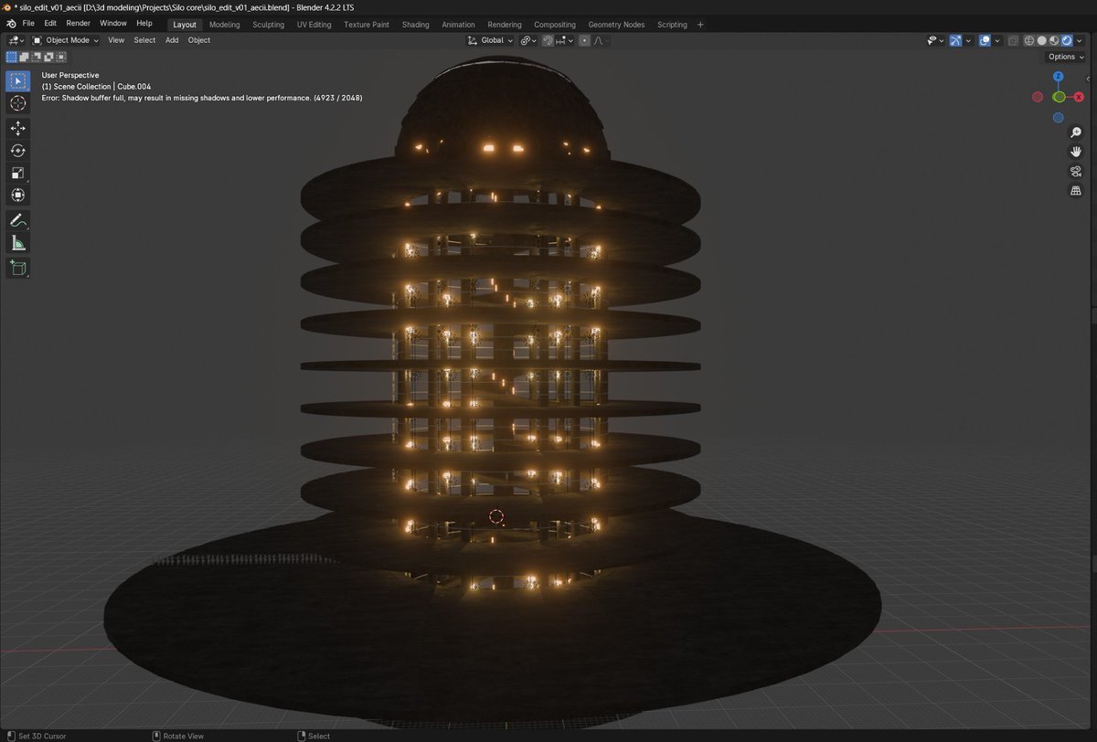
Task: Select the Add Cube tool
Action: 18,268
